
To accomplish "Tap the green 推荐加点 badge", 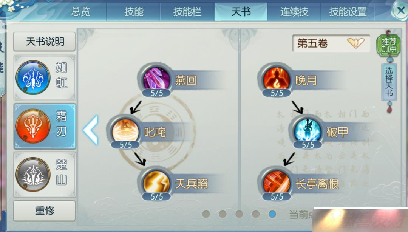I will pyautogui.click(x=389, y=45).
